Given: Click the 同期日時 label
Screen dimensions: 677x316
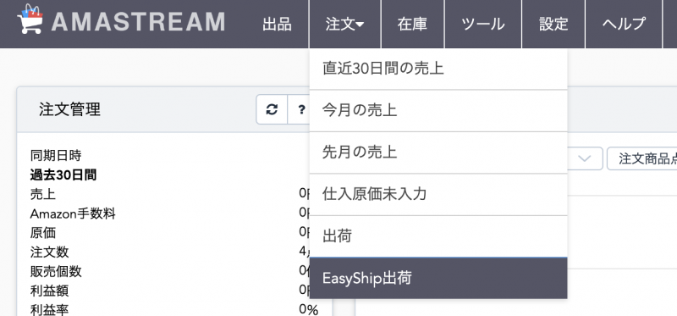Looking at the screenshot, I should coord(56,155).
